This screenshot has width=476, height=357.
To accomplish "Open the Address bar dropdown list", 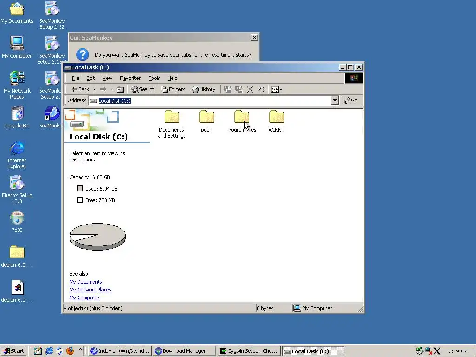I will pos(335,100).
